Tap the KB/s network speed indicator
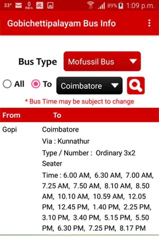The image size is (159, 238). pos(29,6)
